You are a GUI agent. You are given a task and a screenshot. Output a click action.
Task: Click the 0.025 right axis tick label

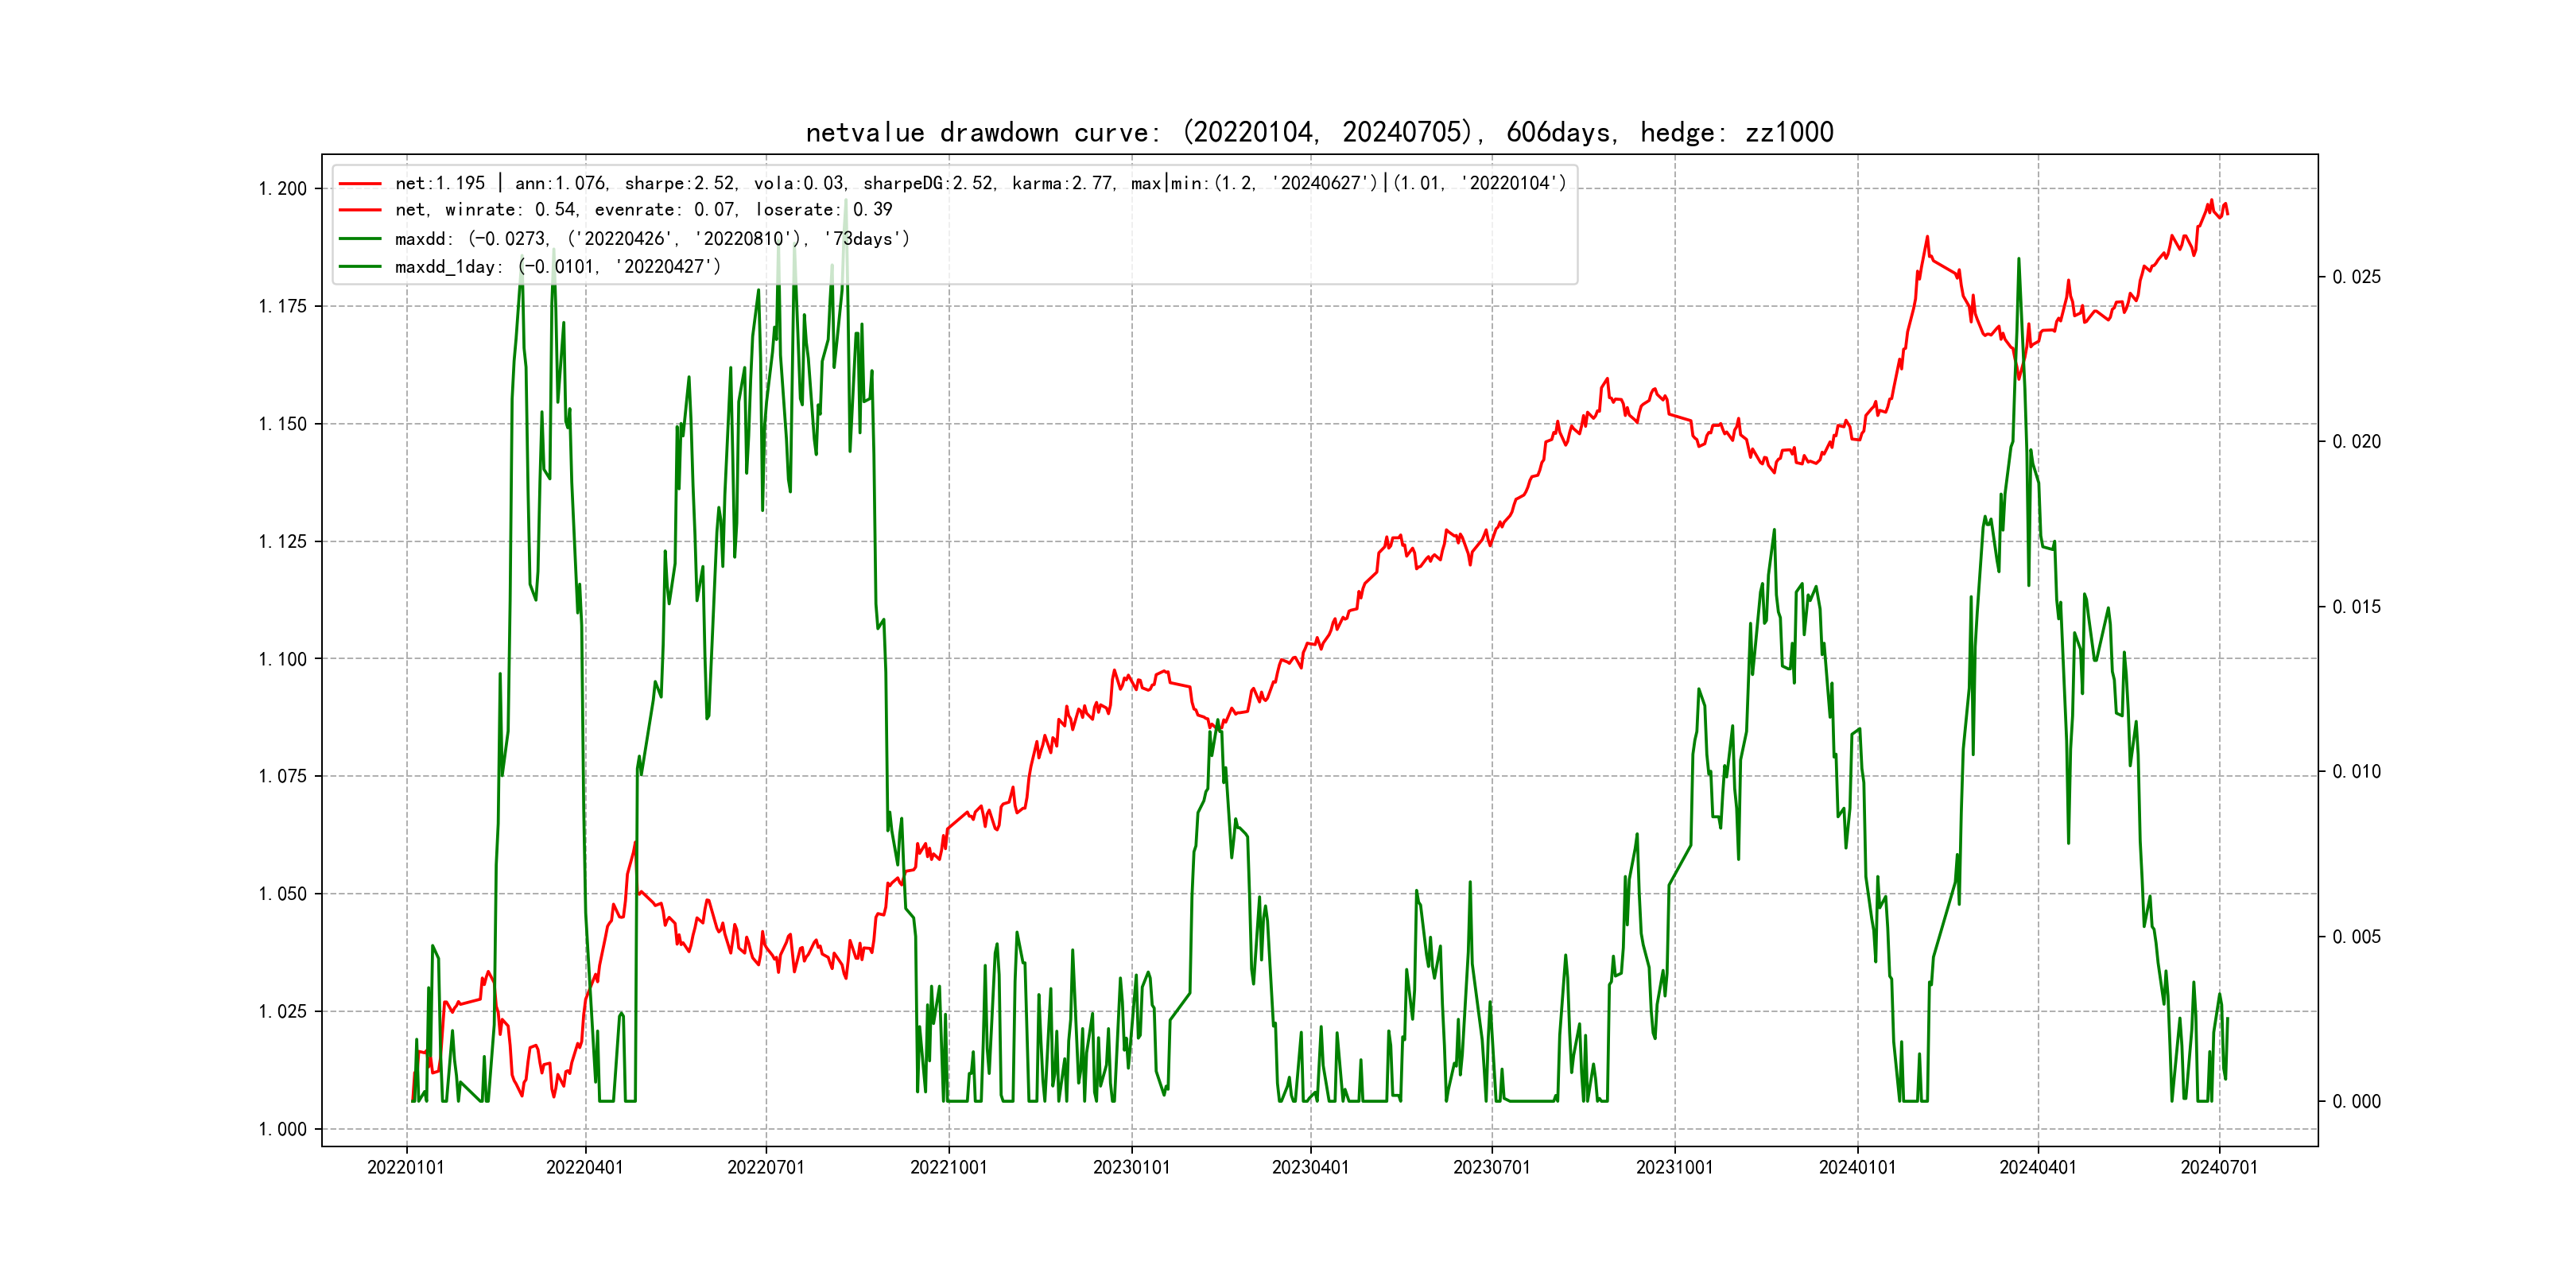pos(2356,277)
